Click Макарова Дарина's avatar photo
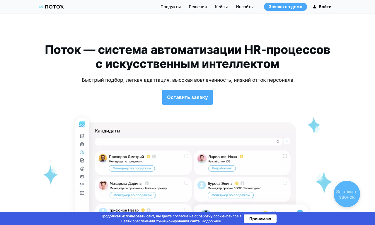Screen dimensions: 375x225 click(103, 185)
